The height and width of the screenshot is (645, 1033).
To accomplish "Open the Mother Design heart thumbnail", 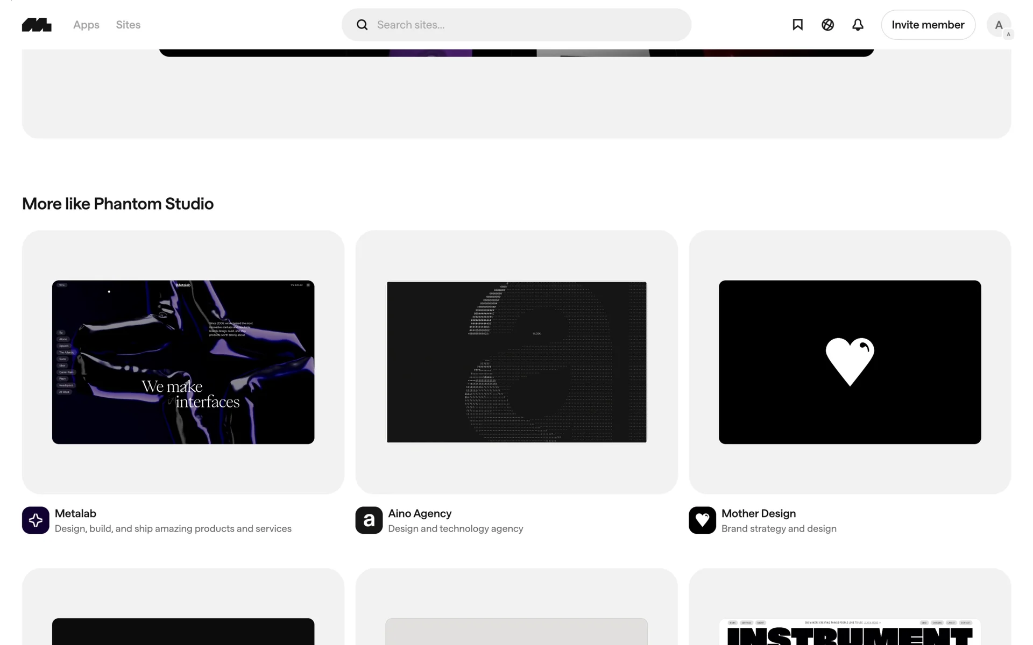I will tap(850, 362).
